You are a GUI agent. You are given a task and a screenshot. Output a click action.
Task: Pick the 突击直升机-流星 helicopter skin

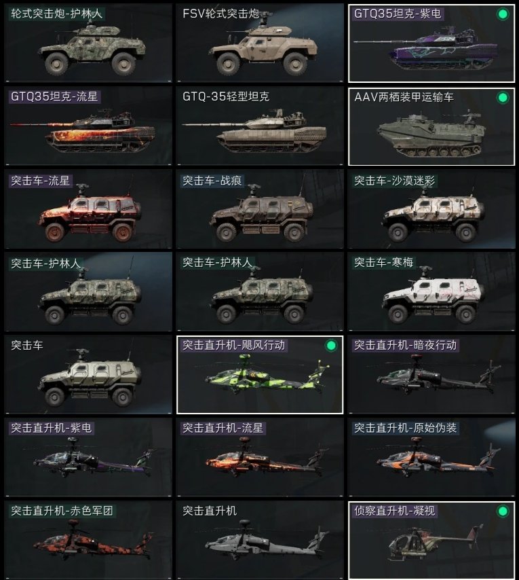260,458
